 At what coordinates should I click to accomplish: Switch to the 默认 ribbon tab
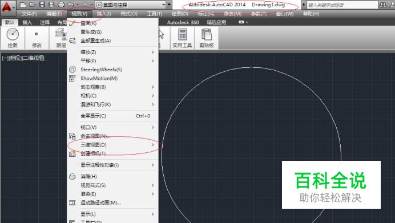(x=10, y=22)
